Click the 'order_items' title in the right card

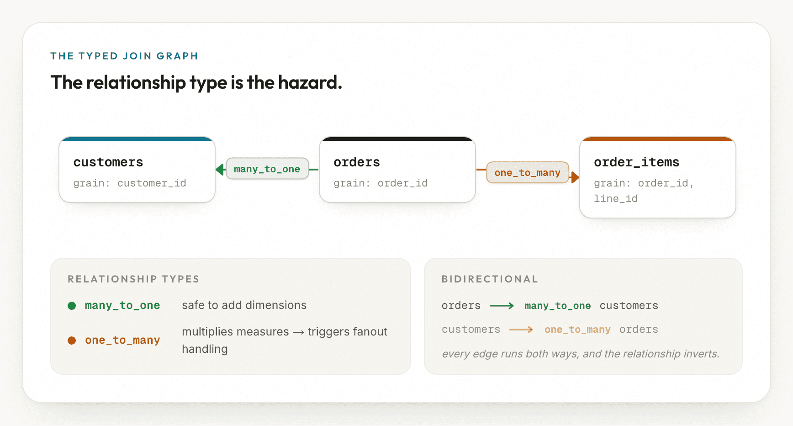[x=637, y=162]
